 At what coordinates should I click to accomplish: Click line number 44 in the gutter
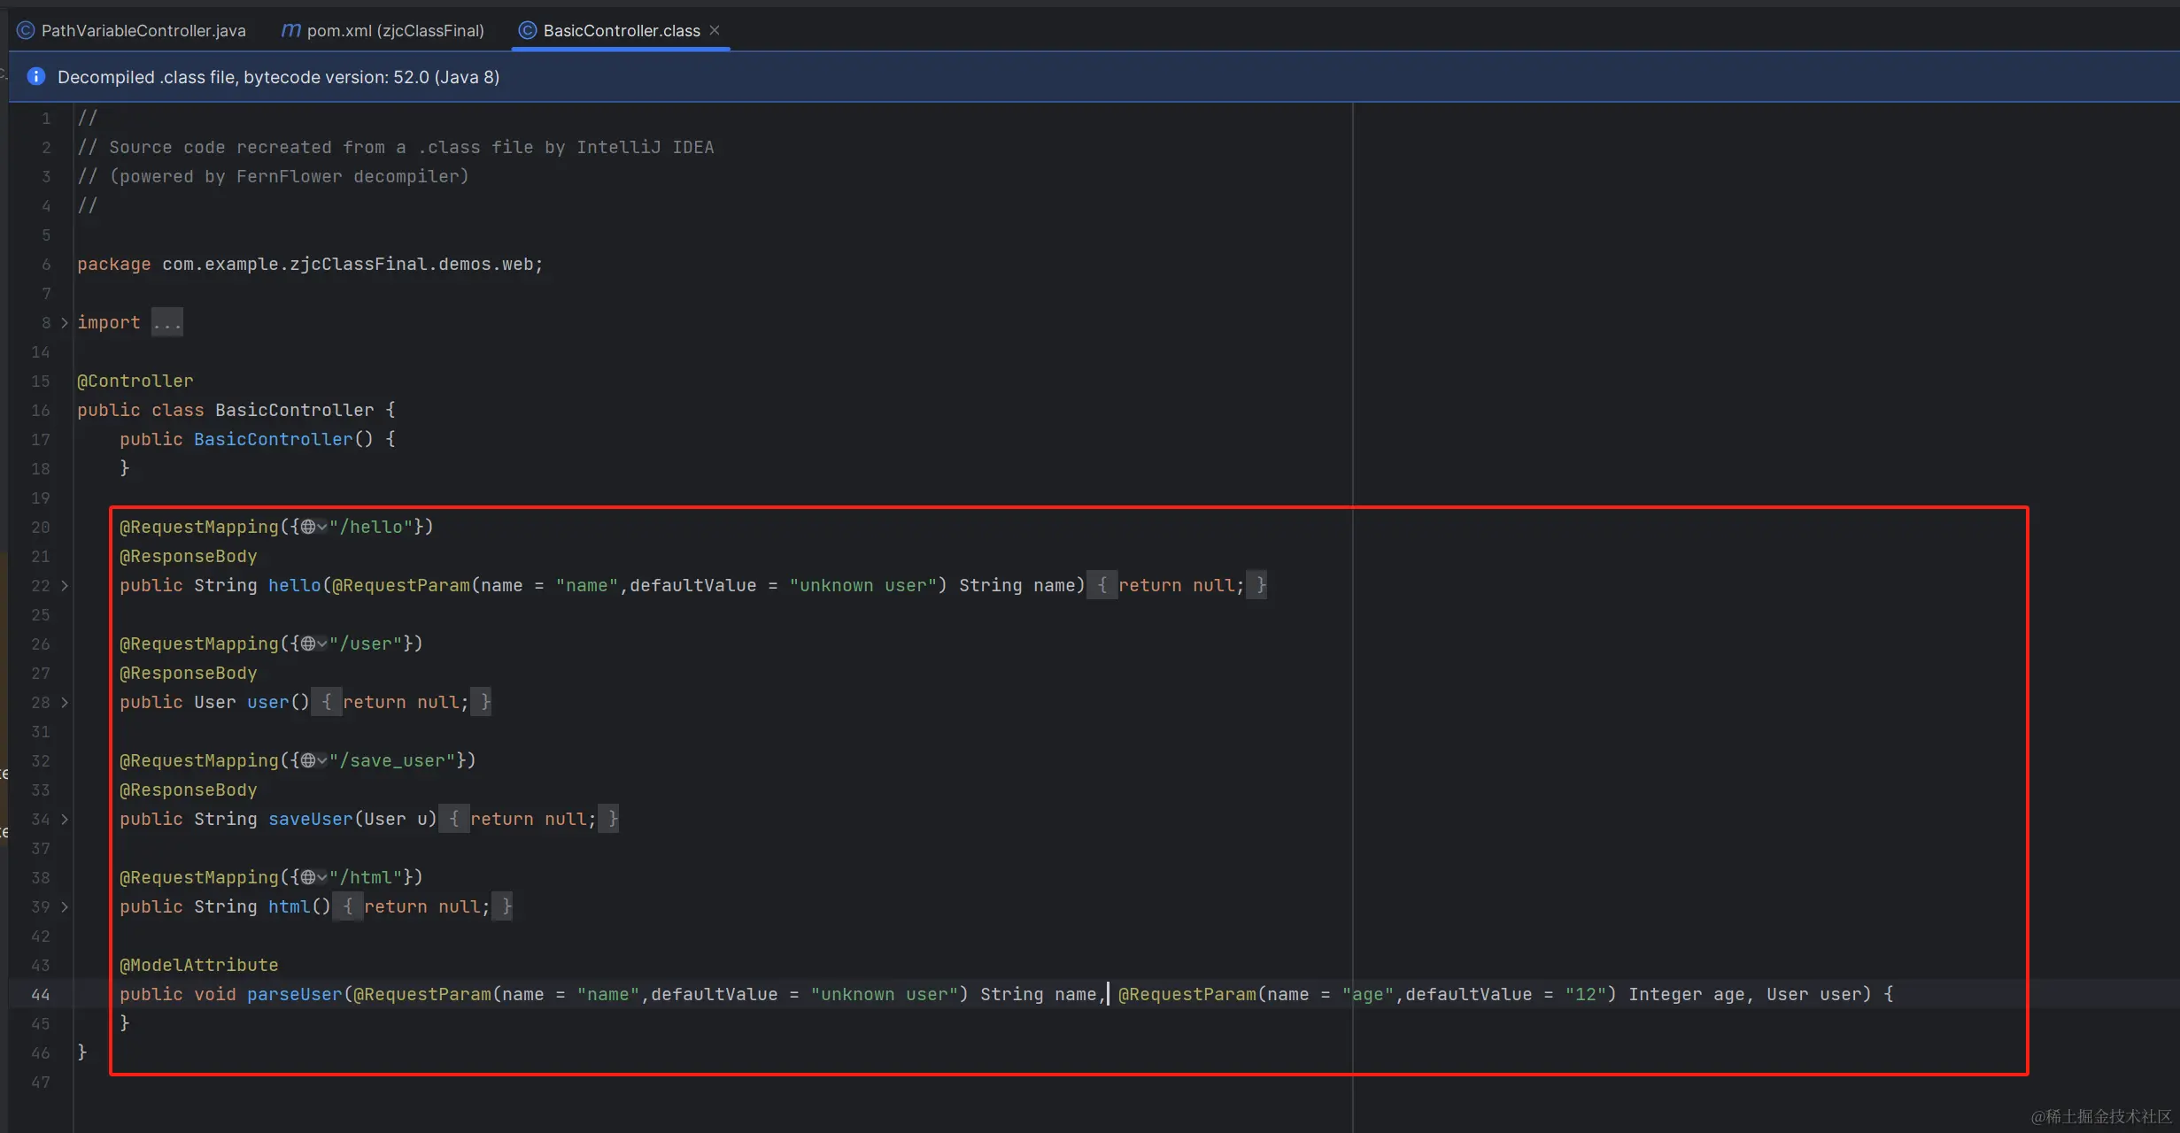(41, 995)
